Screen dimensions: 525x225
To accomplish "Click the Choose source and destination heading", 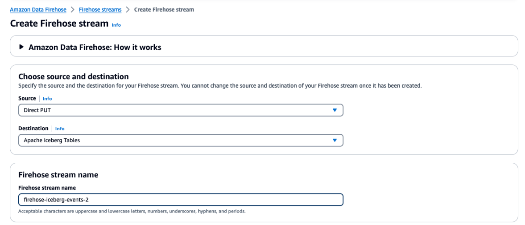I will 73,76.
